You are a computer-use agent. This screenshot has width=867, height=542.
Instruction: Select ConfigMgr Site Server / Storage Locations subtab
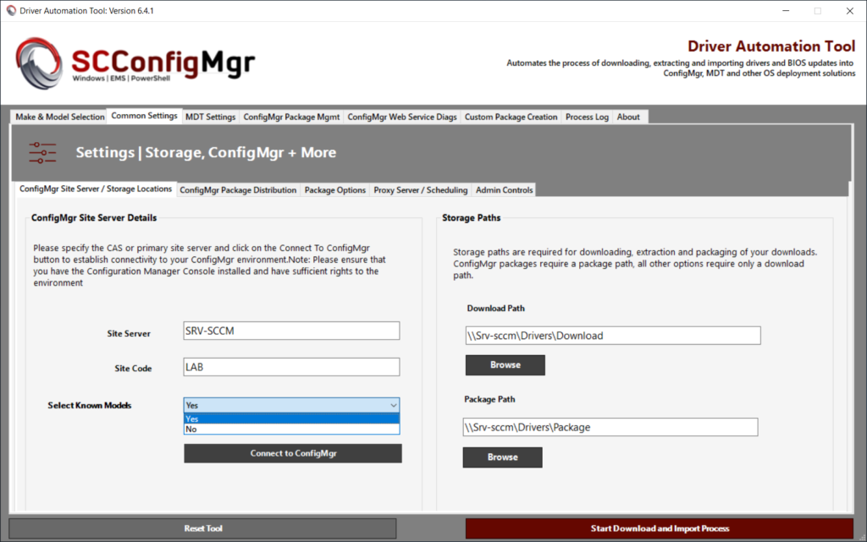click(x=96, y=189)
